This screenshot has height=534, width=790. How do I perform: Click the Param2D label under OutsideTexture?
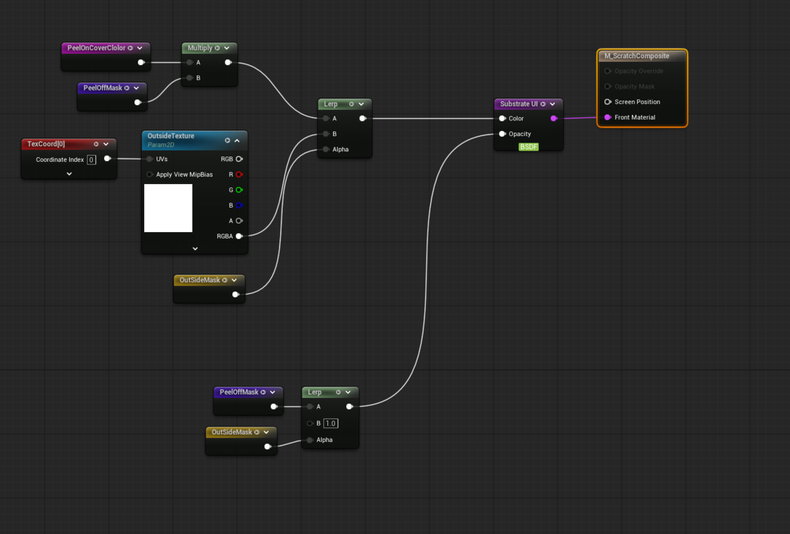click(x=161, y=144)
